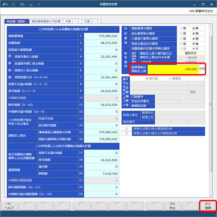Click the zoom-in magnifier icon
The image size is (217, 217).
(x=5, y=5)
